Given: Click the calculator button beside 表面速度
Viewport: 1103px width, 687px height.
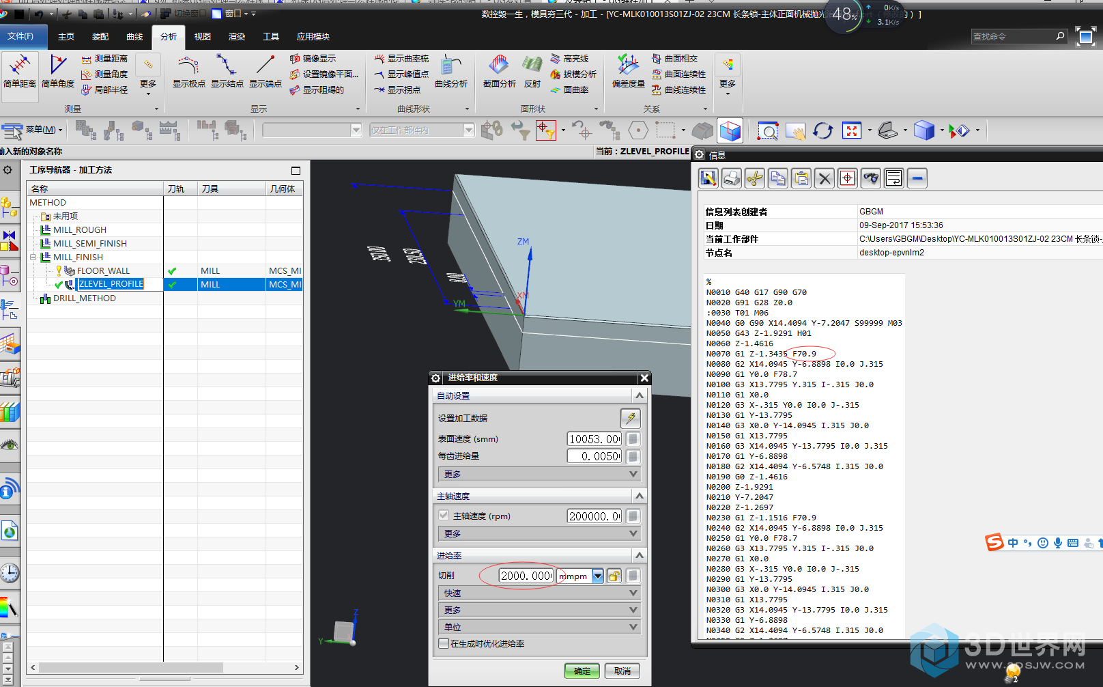Looking at the screenshot, I should click(x=633, y=439).
